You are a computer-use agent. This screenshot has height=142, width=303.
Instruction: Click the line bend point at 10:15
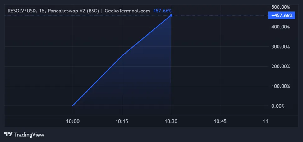tap(122, 56)
